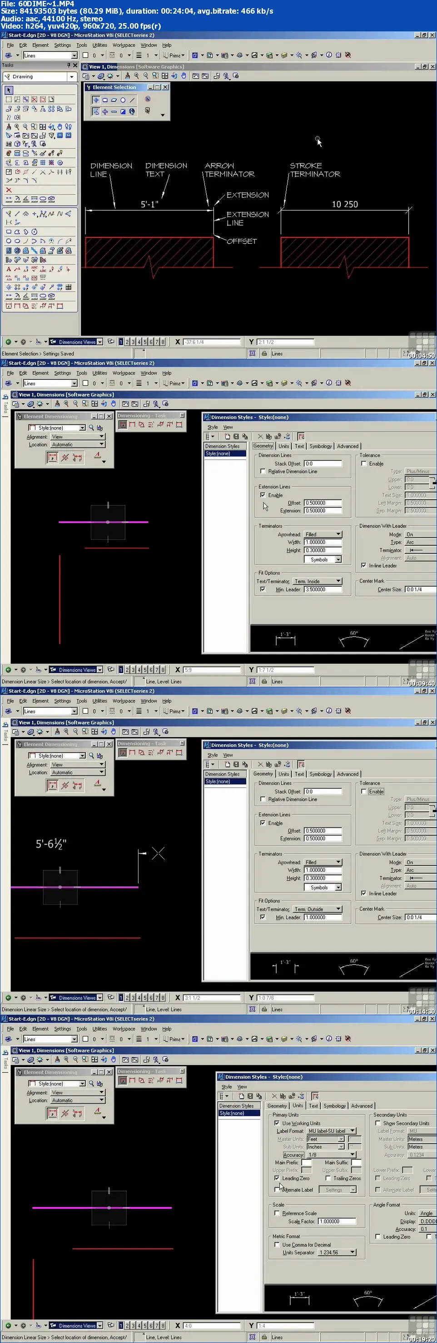The width and height of the screenshot is (437, 1343).
Task: Click Select All globe icon in Element Selection
Action: (x=132, y=111)
